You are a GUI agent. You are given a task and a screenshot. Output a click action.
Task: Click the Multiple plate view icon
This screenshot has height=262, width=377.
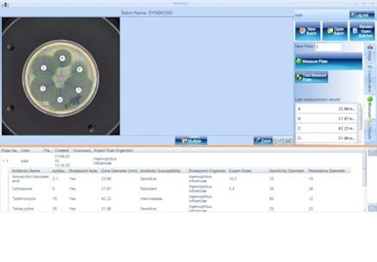coord(191,141)
